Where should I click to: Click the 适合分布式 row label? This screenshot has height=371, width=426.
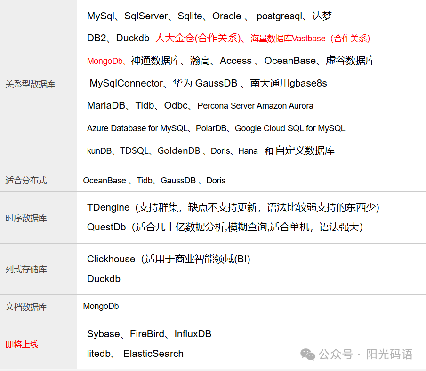(26, 181)
